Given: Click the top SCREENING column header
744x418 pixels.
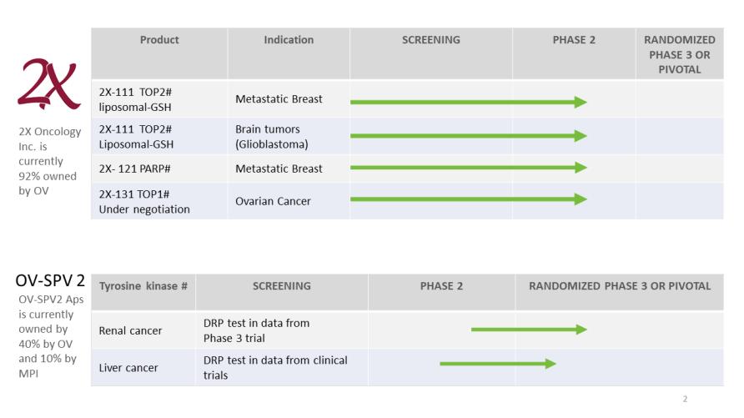Looking at the screenshot, I should tap(431, 53).
